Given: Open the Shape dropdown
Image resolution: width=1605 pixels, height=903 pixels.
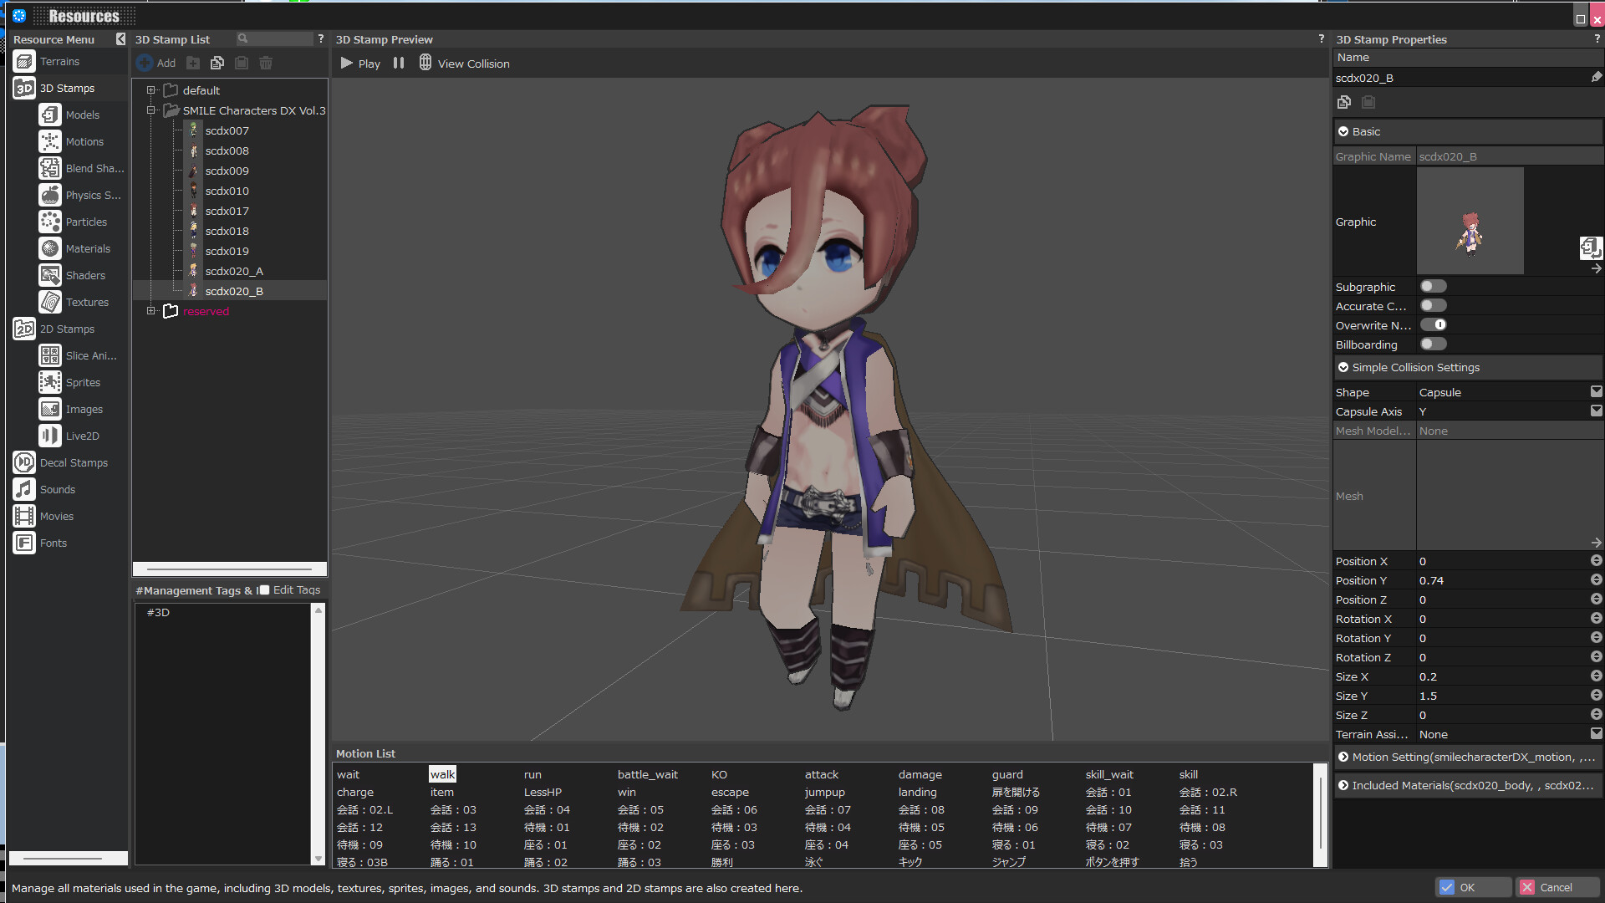Looking at the screenshot, I should [x=1596, y=392].
